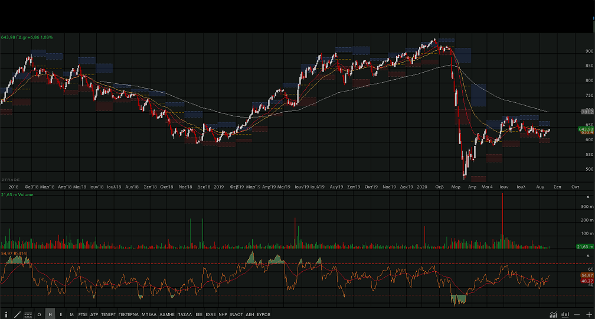Open the dashed lines list icon
595x319 pixels.
pyautogui.click(x=28, y=314)
